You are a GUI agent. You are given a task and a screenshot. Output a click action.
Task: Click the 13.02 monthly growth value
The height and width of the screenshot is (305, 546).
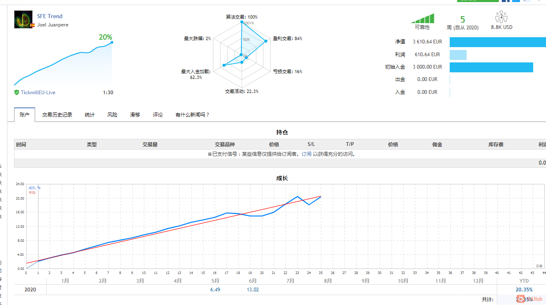[253, 290]
